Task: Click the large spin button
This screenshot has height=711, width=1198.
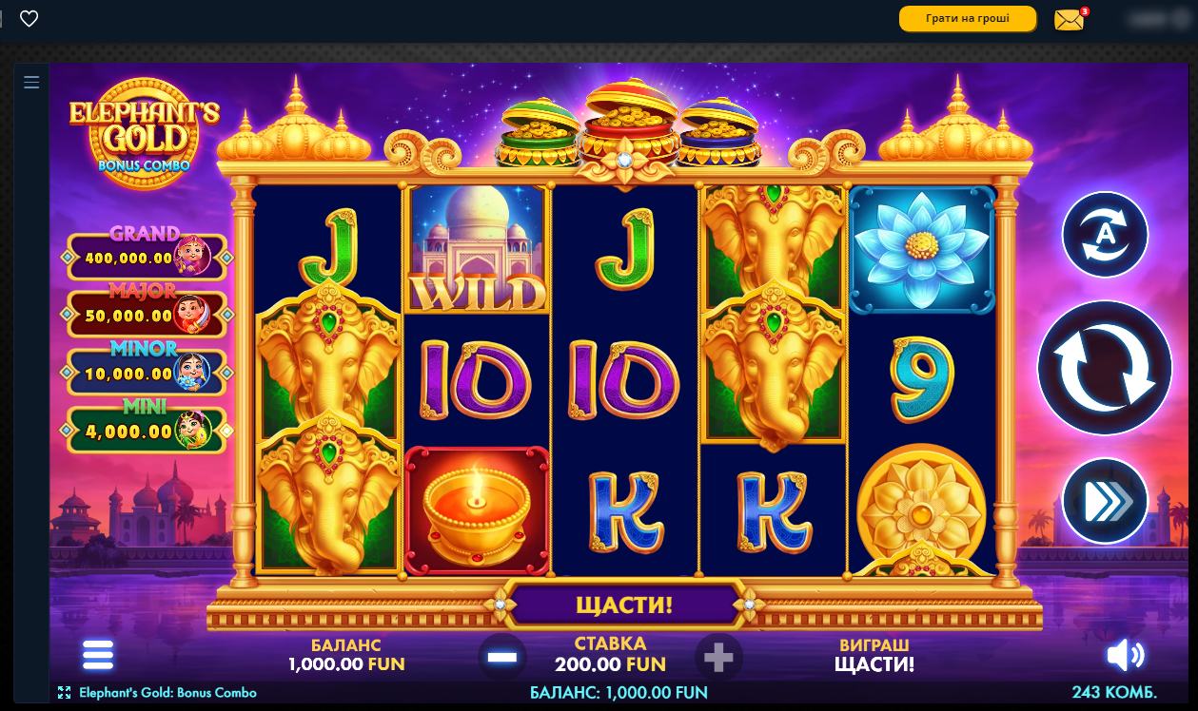Action: pyautogui.click(x=1105, y=368)
